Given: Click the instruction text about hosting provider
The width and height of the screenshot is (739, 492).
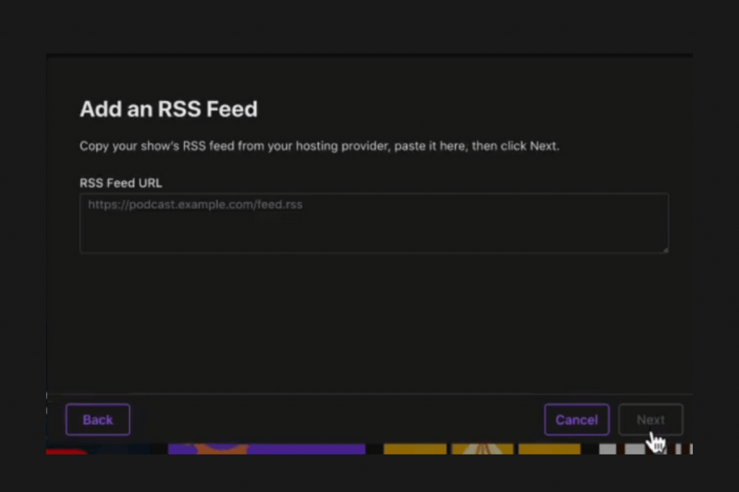Looking at the screenshot, I should coord(319,146).
